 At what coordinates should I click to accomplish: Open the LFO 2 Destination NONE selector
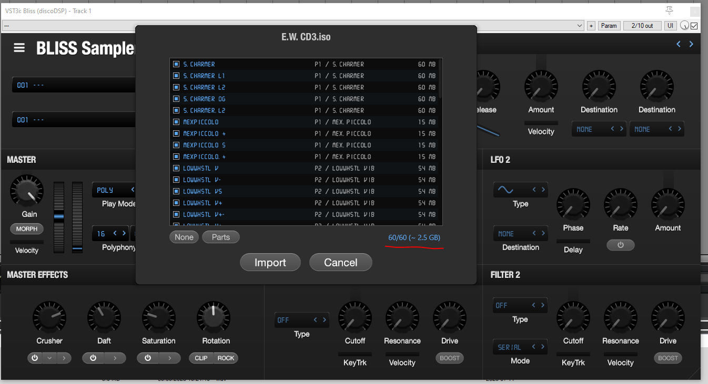[521, 234]
